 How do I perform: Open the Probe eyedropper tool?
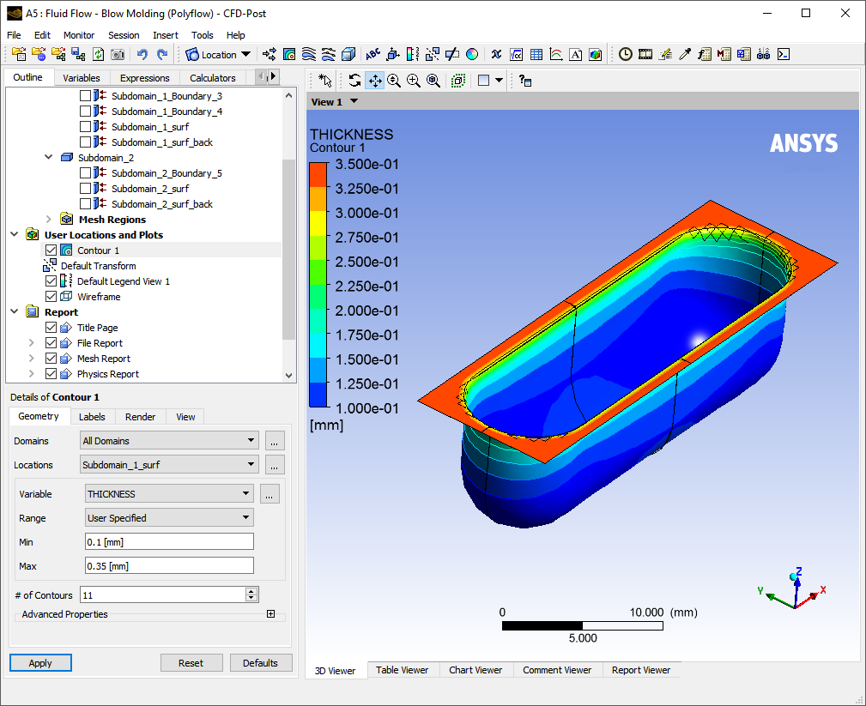tap(685, 54)
